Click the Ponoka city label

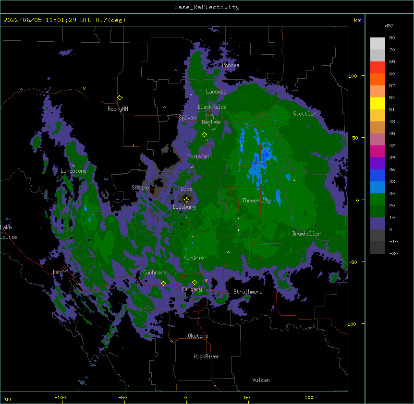point(231,65)
